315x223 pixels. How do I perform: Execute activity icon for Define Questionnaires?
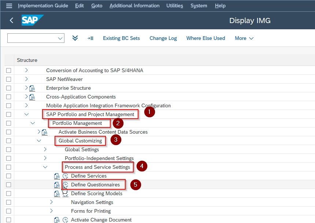(66, 185)
